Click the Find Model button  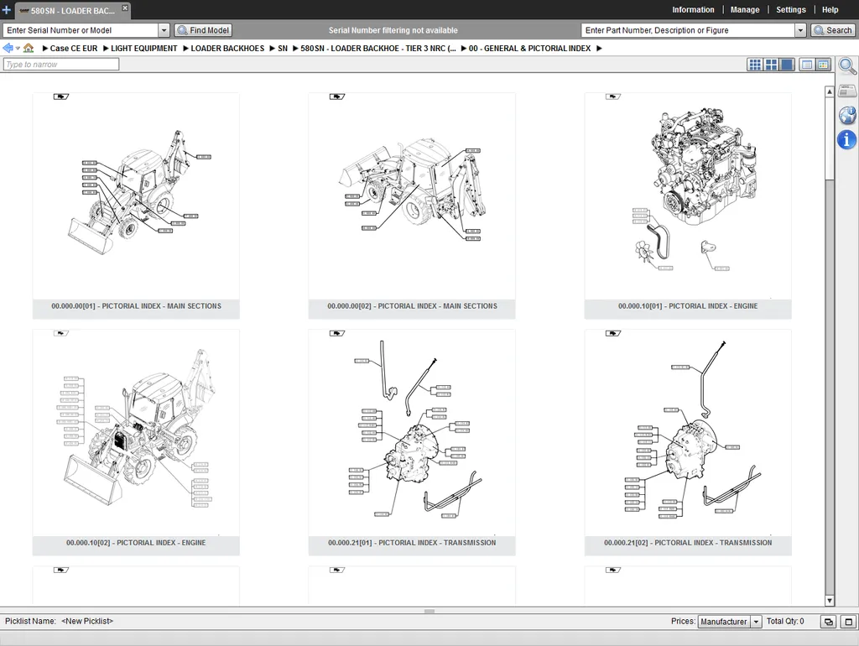coord(203,30)
